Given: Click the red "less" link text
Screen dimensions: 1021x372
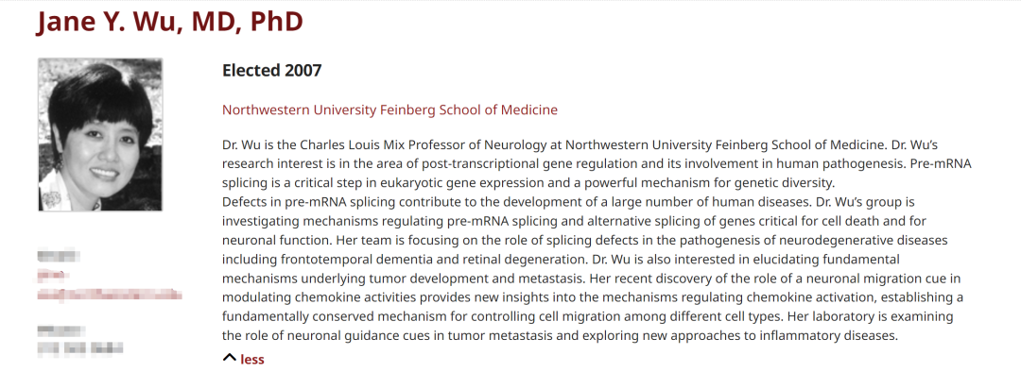Looking at the screenshot, I should pos(252,359).
